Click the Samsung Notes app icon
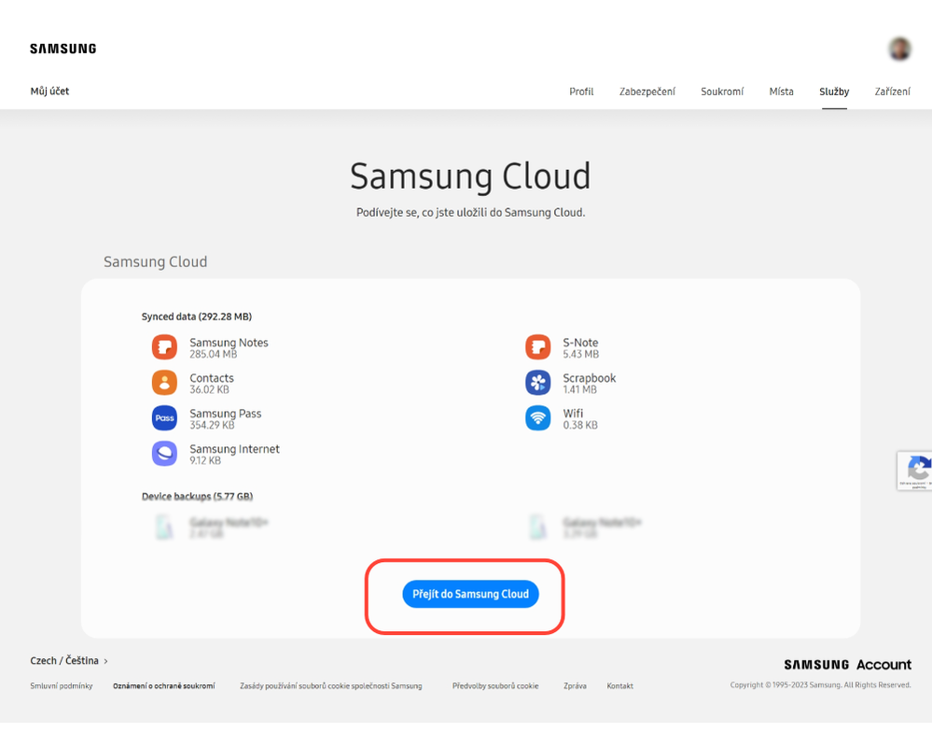Image resolution: width=932 pixels, height=746 pixels. (x=164, y=347)
